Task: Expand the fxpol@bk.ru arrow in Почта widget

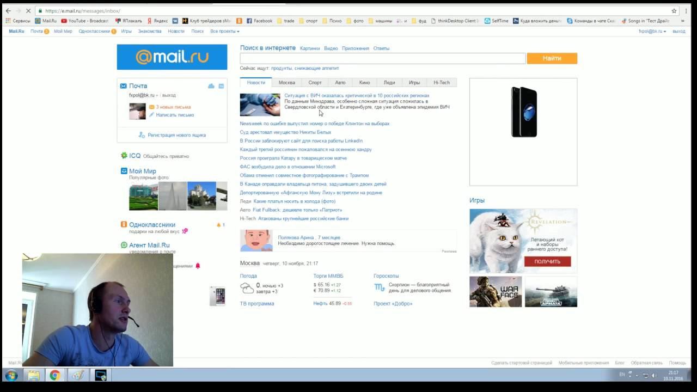Action: click(157, 95)
